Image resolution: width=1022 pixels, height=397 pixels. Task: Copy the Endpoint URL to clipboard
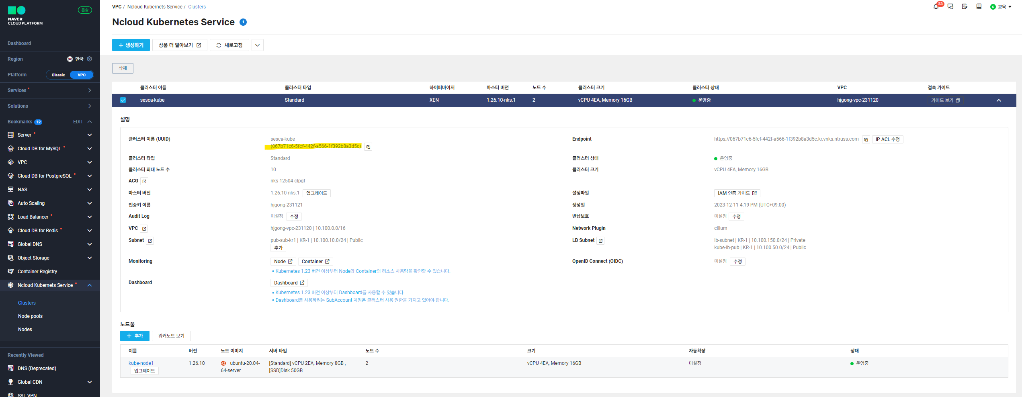tap(866, 139)
